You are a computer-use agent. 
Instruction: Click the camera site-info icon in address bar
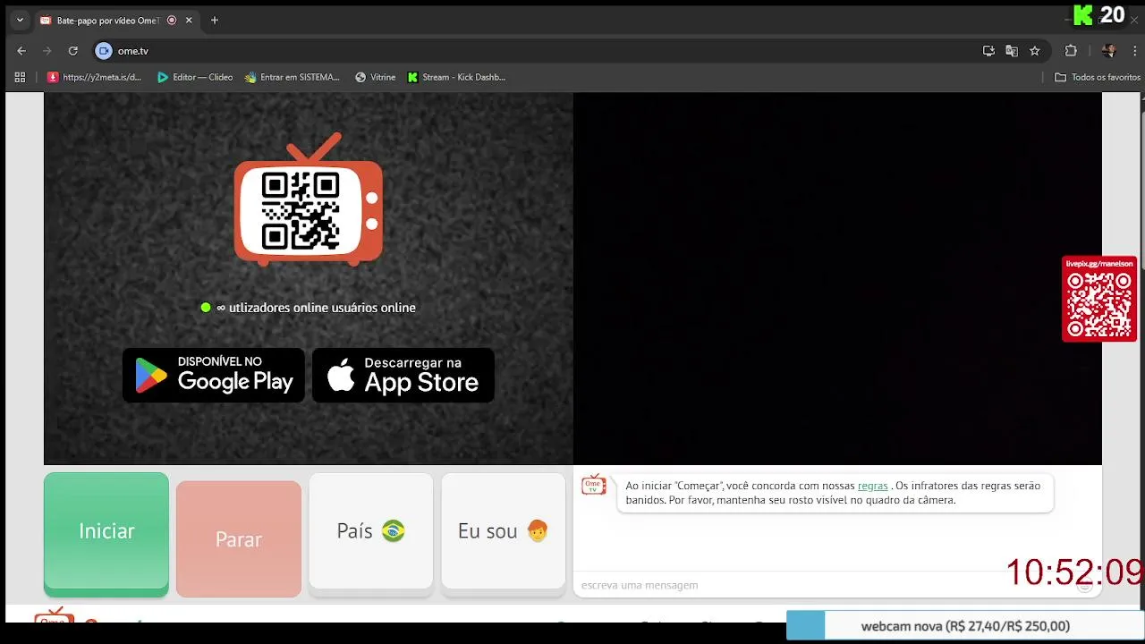pos(104,51)
